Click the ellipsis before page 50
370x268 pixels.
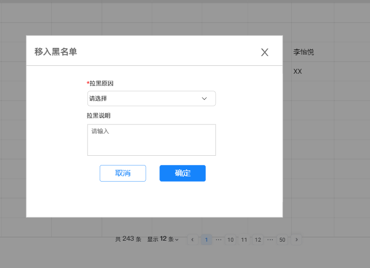270,240
